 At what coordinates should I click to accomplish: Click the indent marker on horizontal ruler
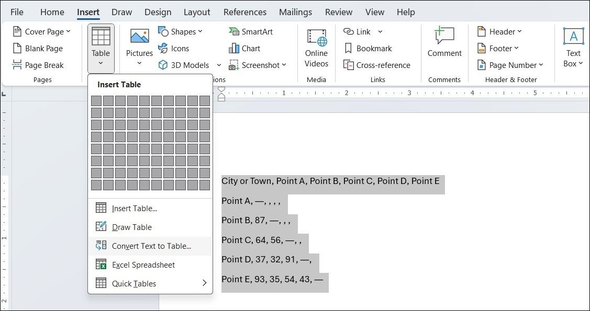[221, 94]
